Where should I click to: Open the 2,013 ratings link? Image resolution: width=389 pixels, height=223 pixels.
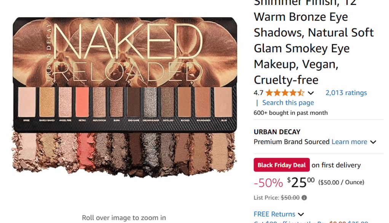pyautogui.click(x=346, y=93)
